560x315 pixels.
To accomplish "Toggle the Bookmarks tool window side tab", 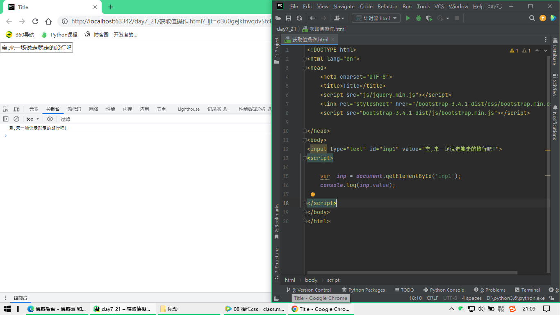I will [277, 221].
